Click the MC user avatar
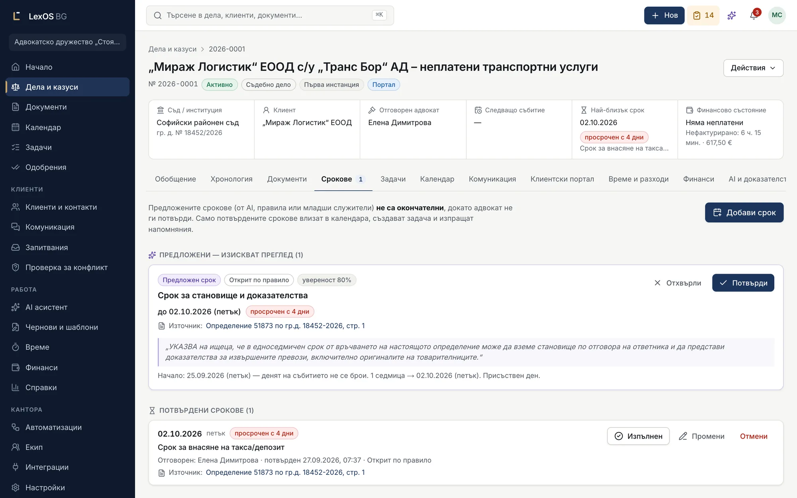Screen dimensions: 797x498 pos(777,16)
